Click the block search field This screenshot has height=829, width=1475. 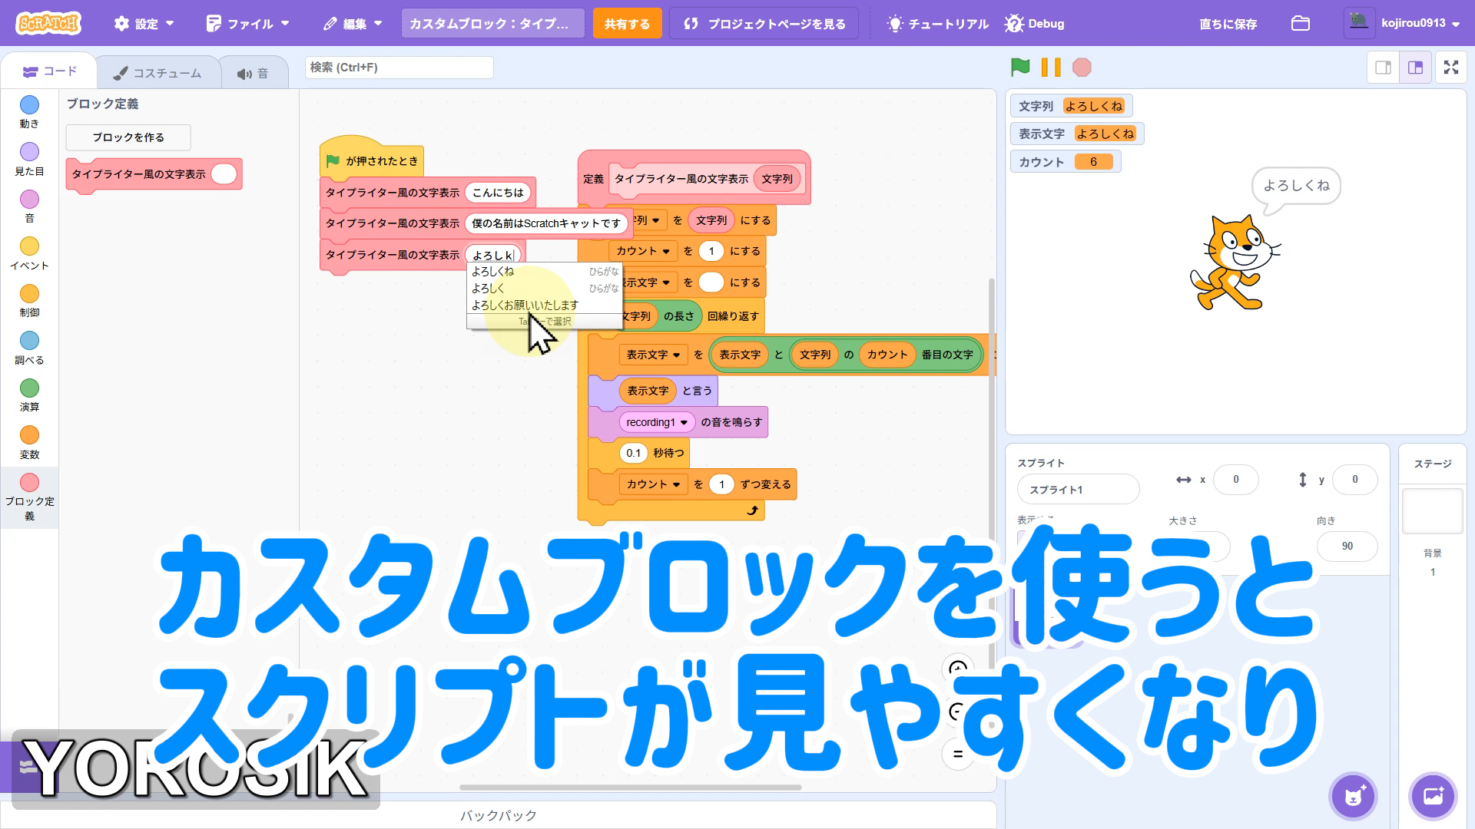tap(399, 68)
